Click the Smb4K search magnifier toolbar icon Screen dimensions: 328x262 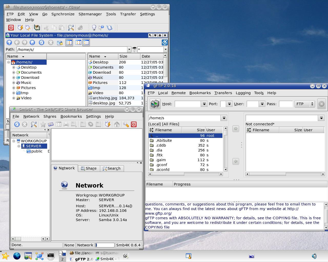34,124
